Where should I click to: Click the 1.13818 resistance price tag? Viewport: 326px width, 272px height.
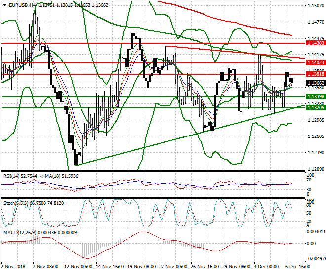click(315, 74)
